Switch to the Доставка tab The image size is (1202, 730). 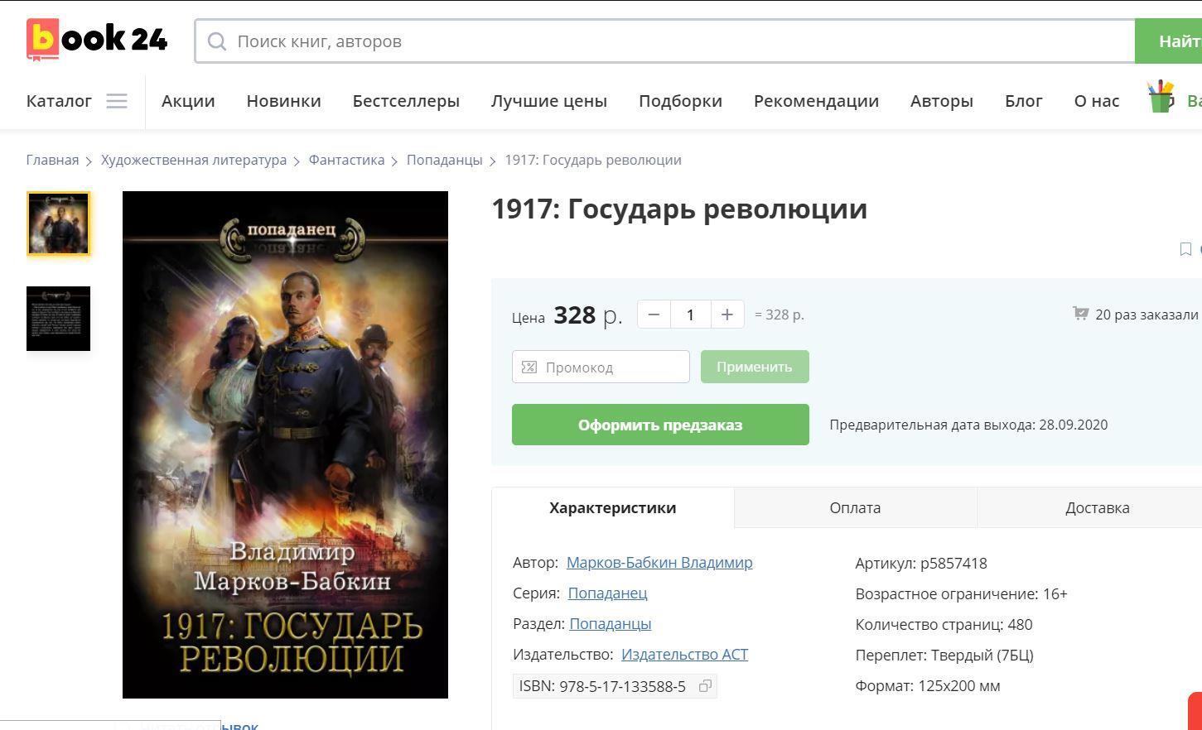[x=1097, y=508]
